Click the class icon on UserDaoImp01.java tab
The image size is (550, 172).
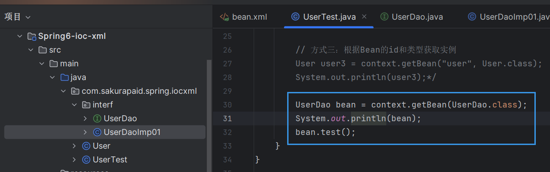point(472,17)
